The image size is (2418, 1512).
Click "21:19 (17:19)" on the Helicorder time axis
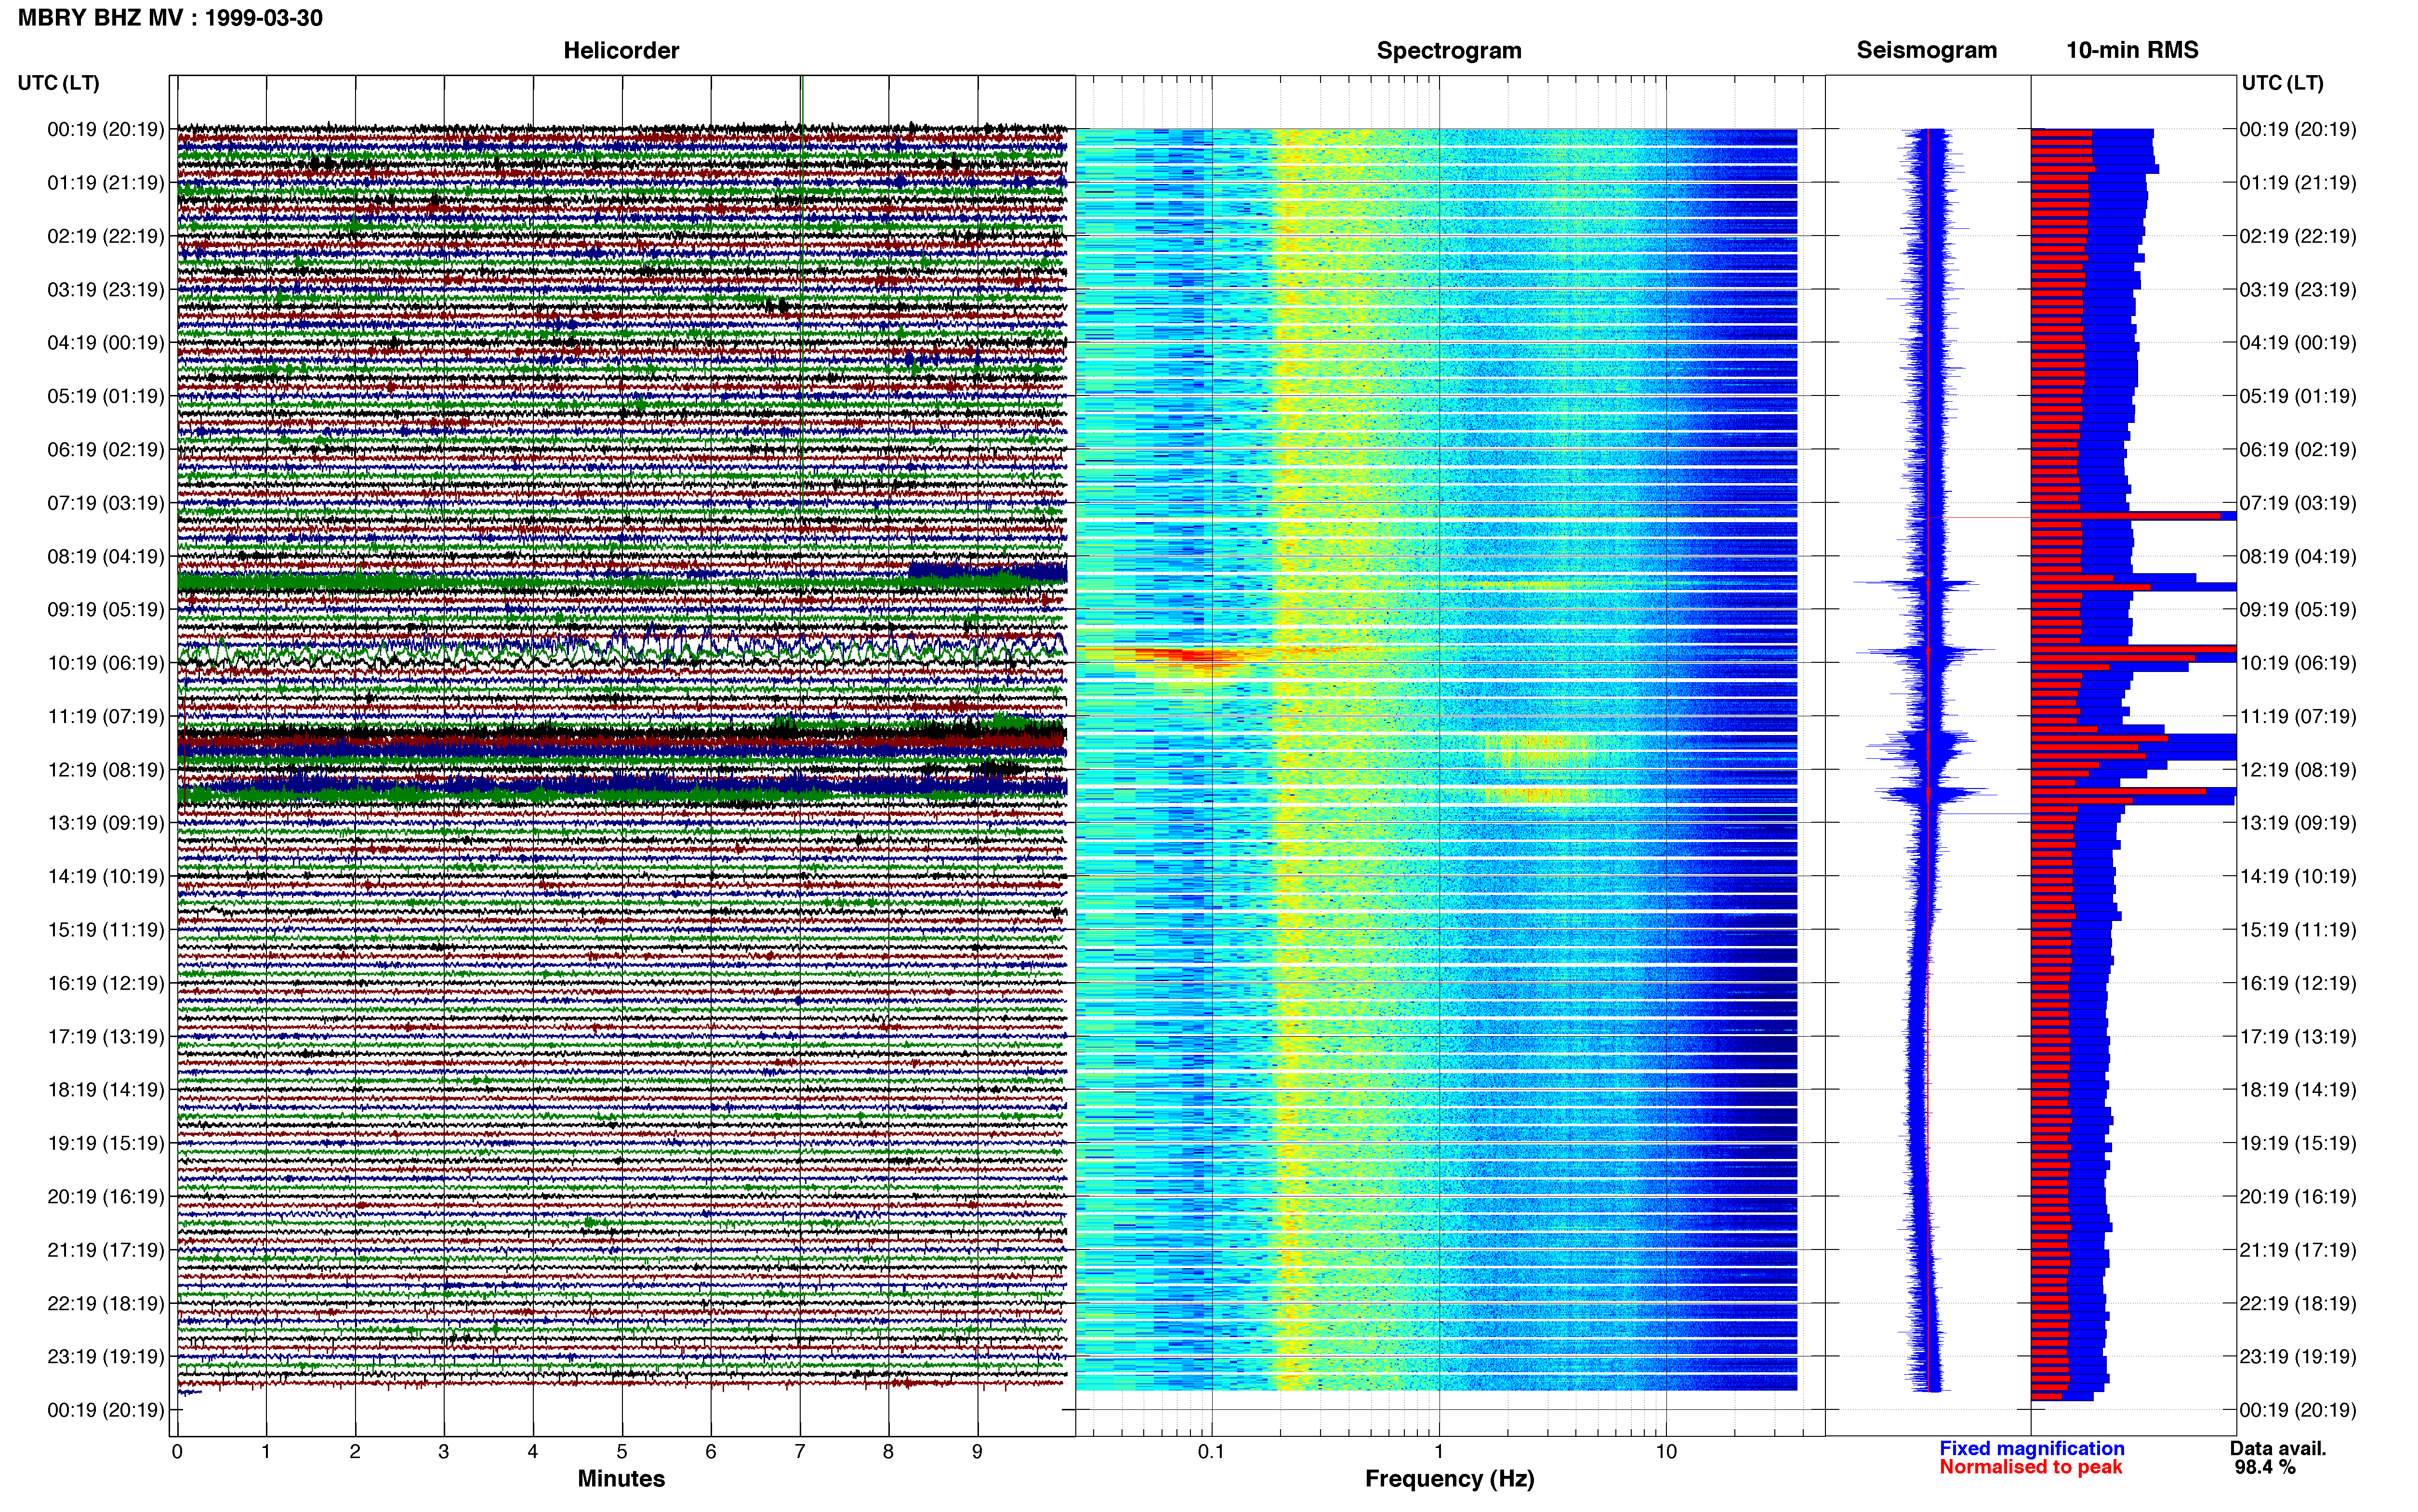(105, 1250)
